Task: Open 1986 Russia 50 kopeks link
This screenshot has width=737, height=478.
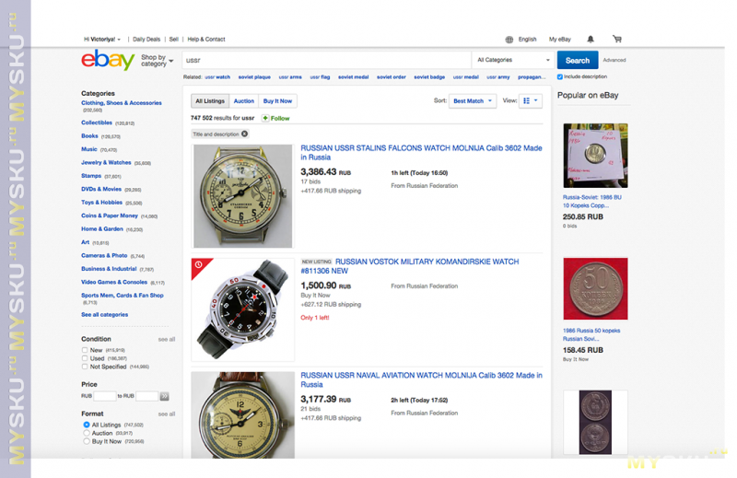Action: click(x=591, y=334)
